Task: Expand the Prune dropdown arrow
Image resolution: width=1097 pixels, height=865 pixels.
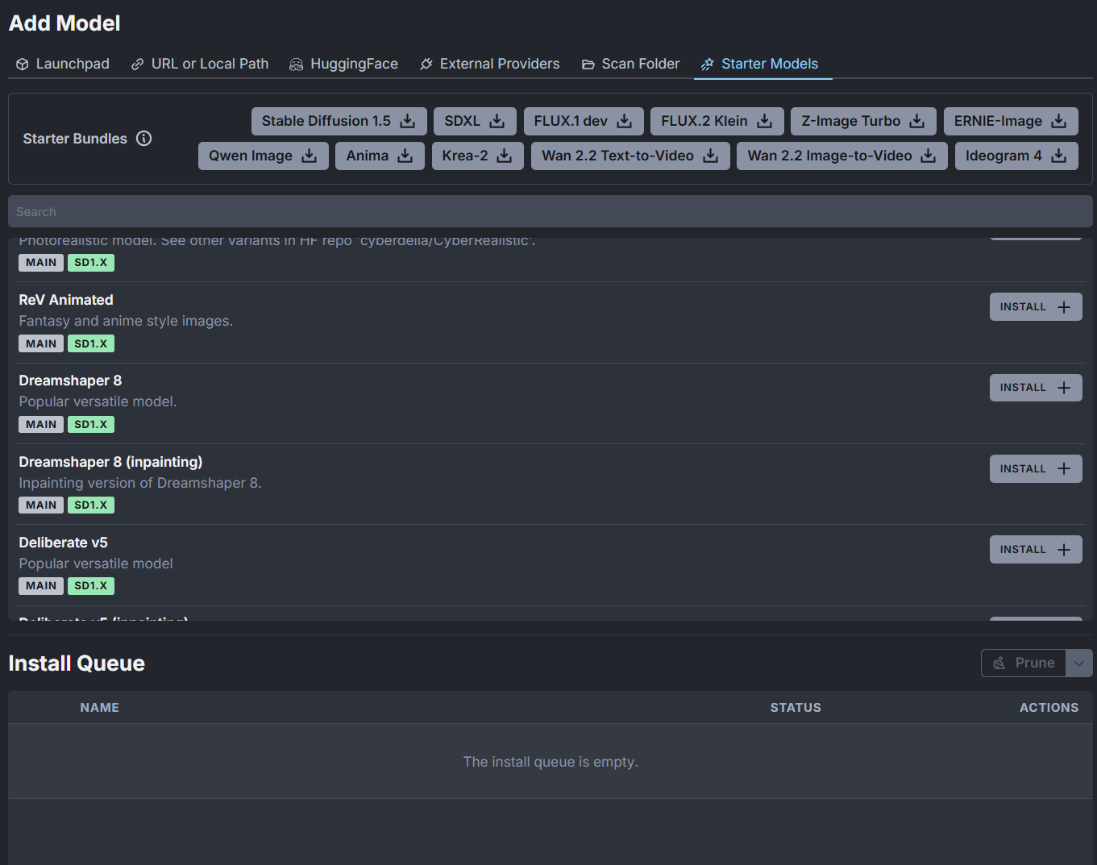Action: point(1079,663)
